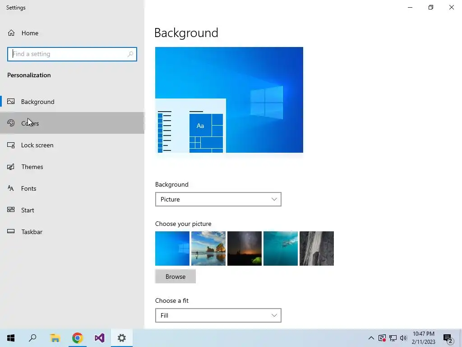Show hidden system tray icons chevron
Viewport: 462px width, 347px height.
point(371,338)
